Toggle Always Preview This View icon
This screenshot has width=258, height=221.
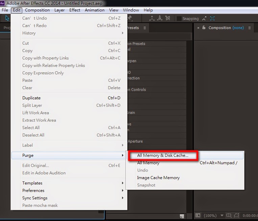[x=197, y=215]
